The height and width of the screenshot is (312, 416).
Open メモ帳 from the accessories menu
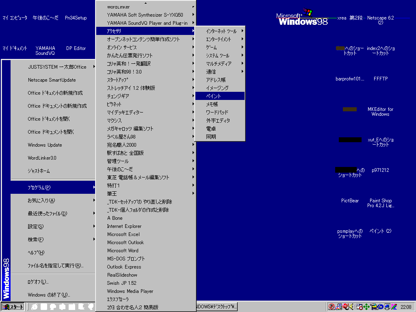[220, 104]
